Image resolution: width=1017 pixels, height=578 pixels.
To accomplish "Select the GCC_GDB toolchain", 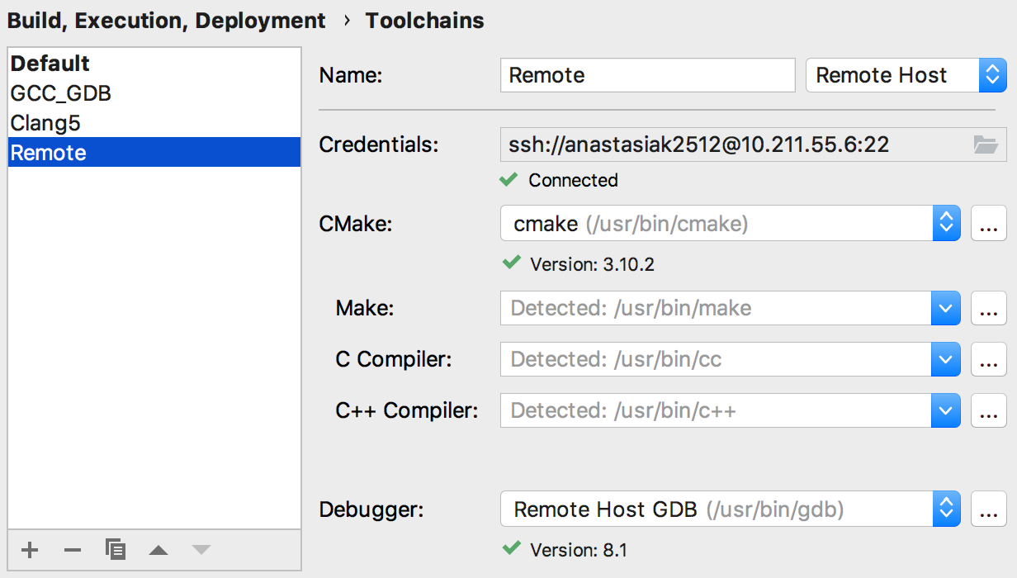I will click(60, 93).
